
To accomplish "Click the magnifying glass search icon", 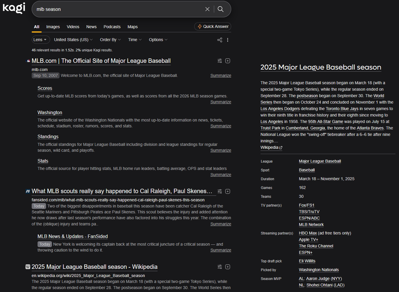I will point(221,9).
